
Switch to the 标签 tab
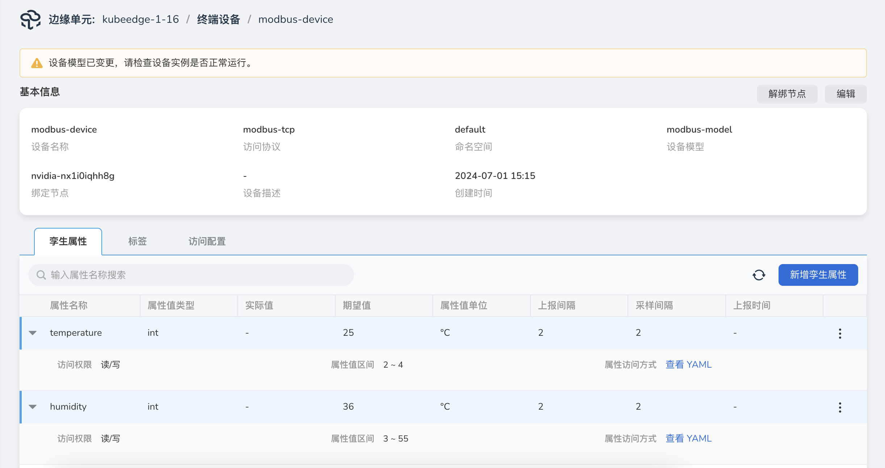click(x=137, y=241)
